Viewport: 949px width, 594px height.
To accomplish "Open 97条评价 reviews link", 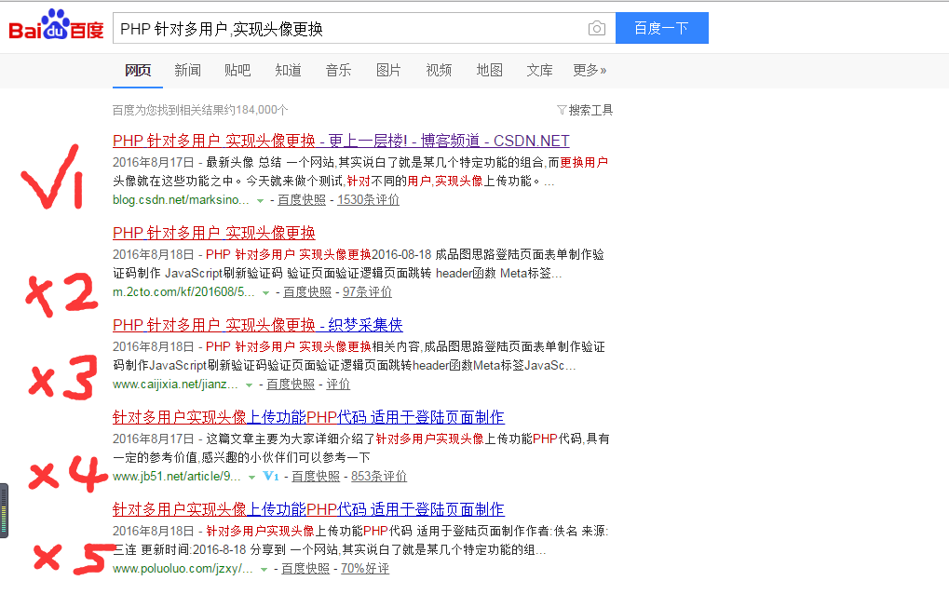I will [367, 291].
